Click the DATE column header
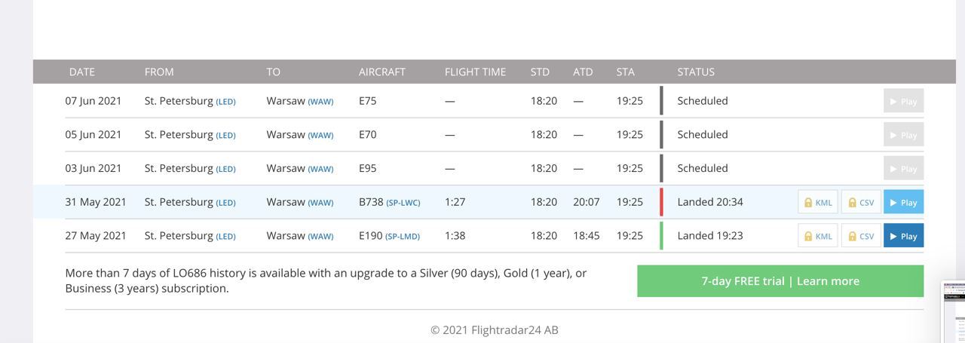The height and width of the screenshot is (343, 965). (x=82, y=72)
